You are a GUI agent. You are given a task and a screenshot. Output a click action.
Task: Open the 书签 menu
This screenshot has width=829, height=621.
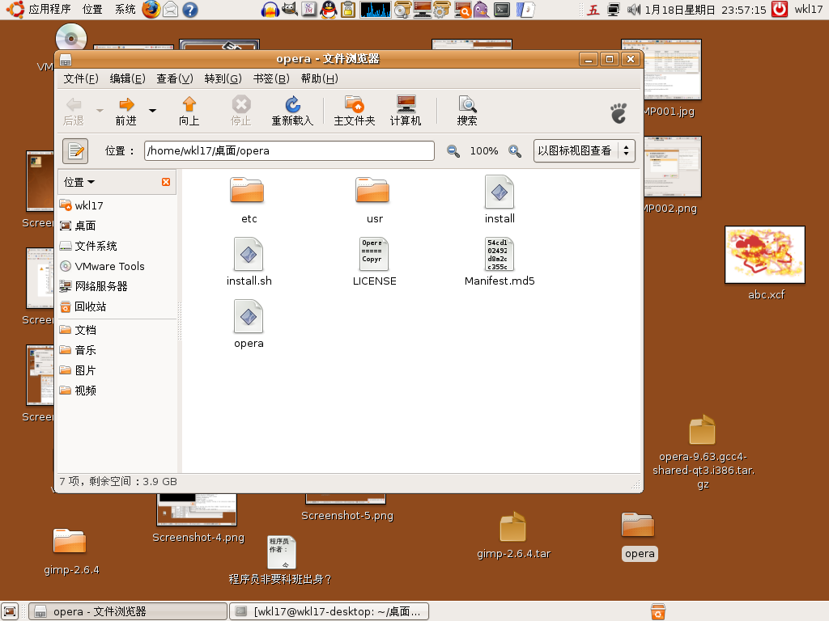(271, 78)
